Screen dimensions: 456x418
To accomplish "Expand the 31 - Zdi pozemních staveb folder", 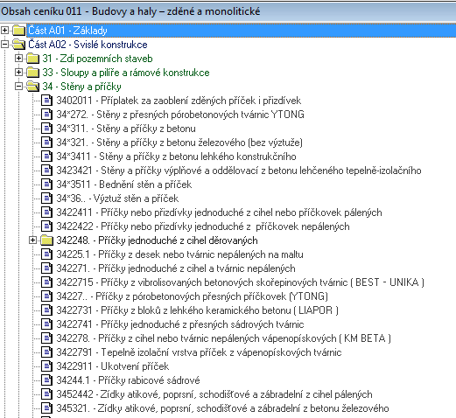I will [x=18, y=59].
